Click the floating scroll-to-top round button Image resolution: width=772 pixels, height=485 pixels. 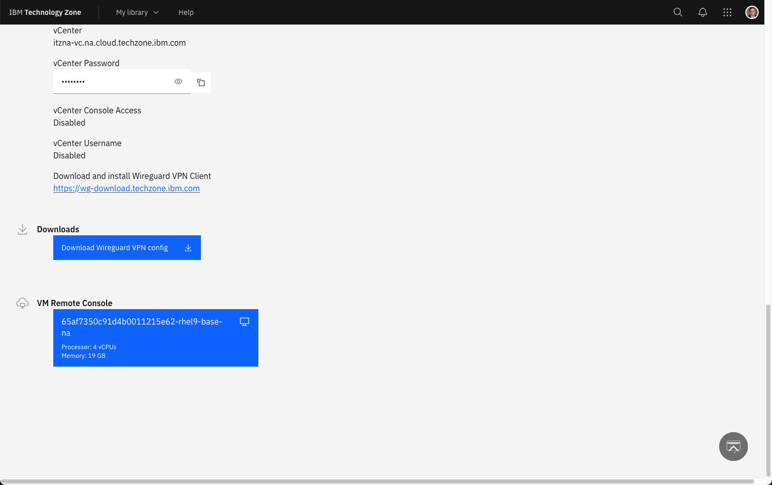734,447
